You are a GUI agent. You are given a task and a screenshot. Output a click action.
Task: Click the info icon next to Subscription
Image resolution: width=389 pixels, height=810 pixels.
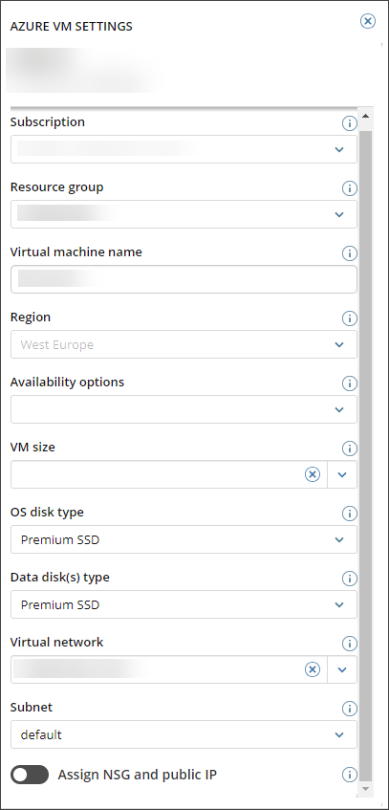(350, 123)
